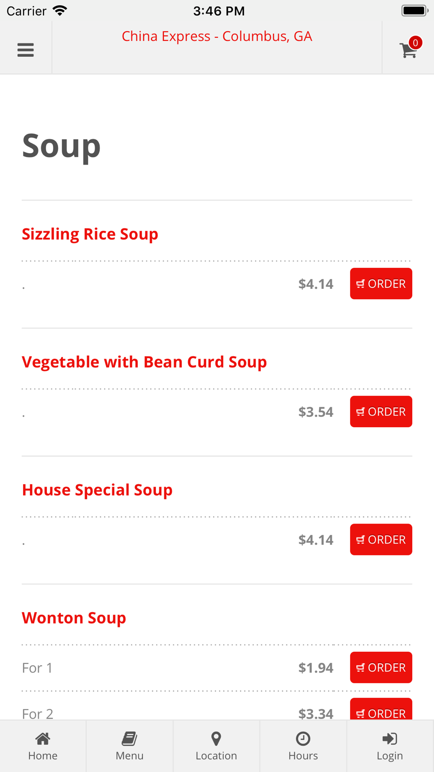Tap the Hours tab label
The height and width of the screenshot is (772, 434).
click(303, 756)
